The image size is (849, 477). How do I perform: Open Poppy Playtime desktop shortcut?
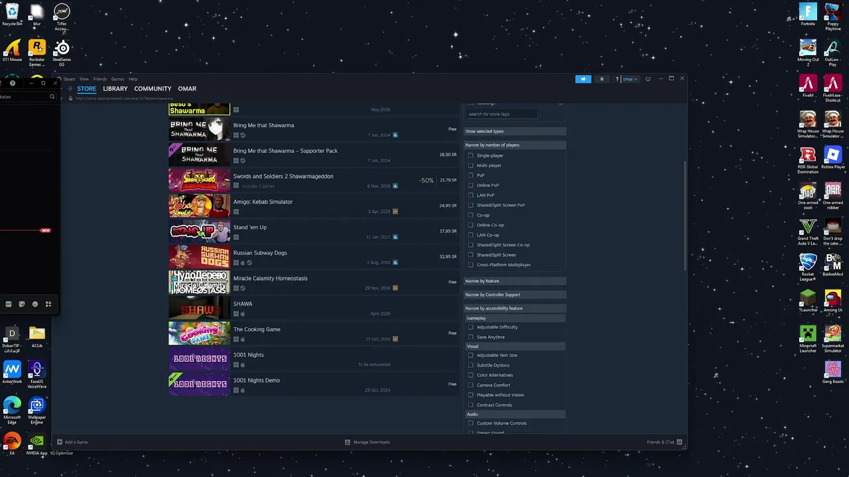click(x=832, y=17)
